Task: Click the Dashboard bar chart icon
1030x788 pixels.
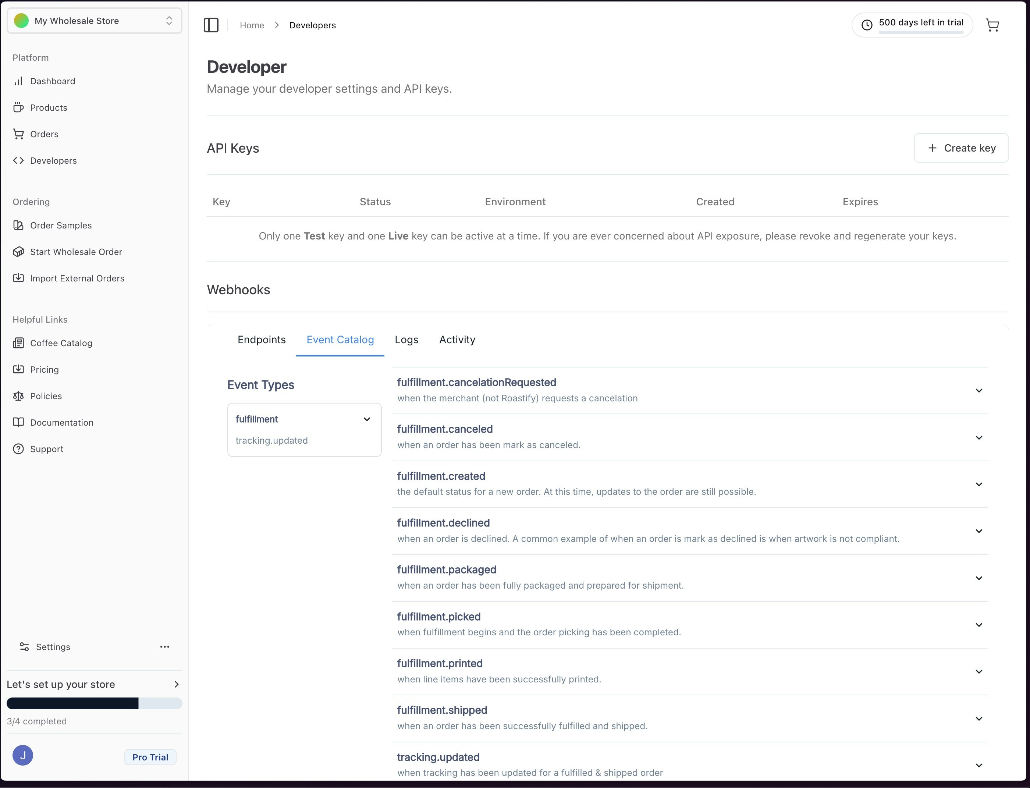Action: click(18, 81)
